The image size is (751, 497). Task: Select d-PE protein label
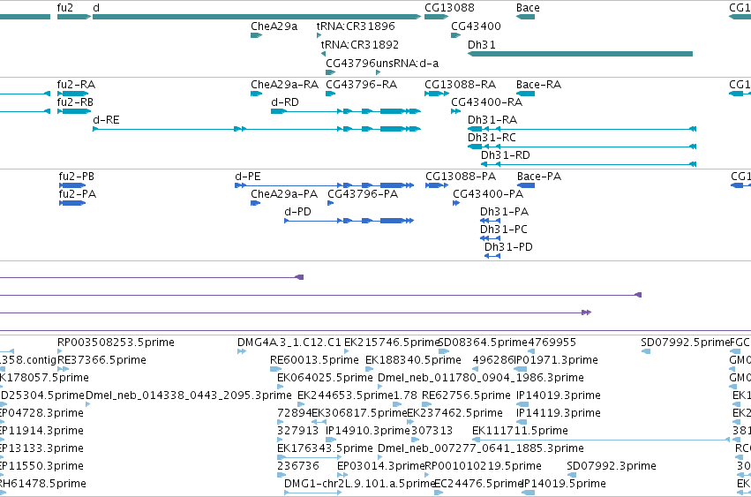(248, 177)
